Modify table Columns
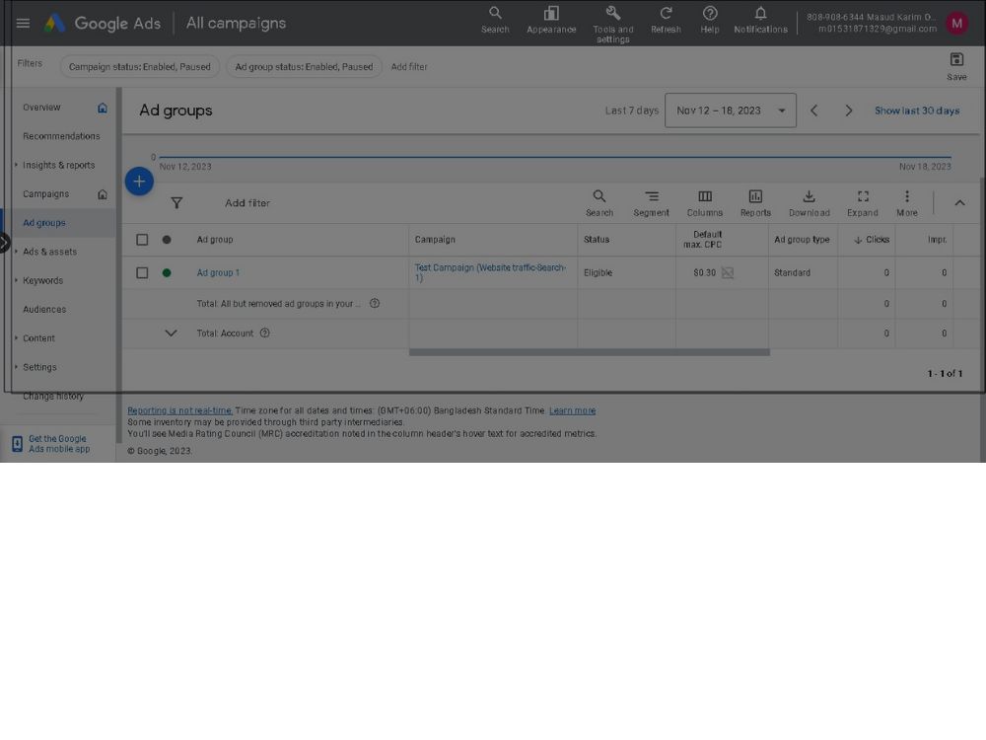Screen dimensions: 986x740 coord(705,203)
